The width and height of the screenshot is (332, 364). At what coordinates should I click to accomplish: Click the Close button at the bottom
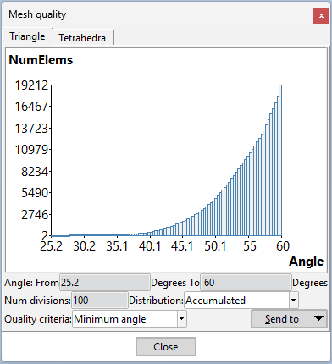166,346
